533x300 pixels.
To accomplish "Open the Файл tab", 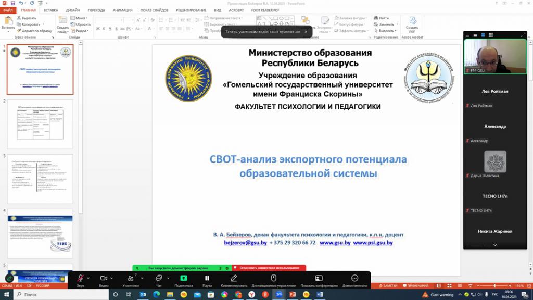I will (x=8, y=10).
